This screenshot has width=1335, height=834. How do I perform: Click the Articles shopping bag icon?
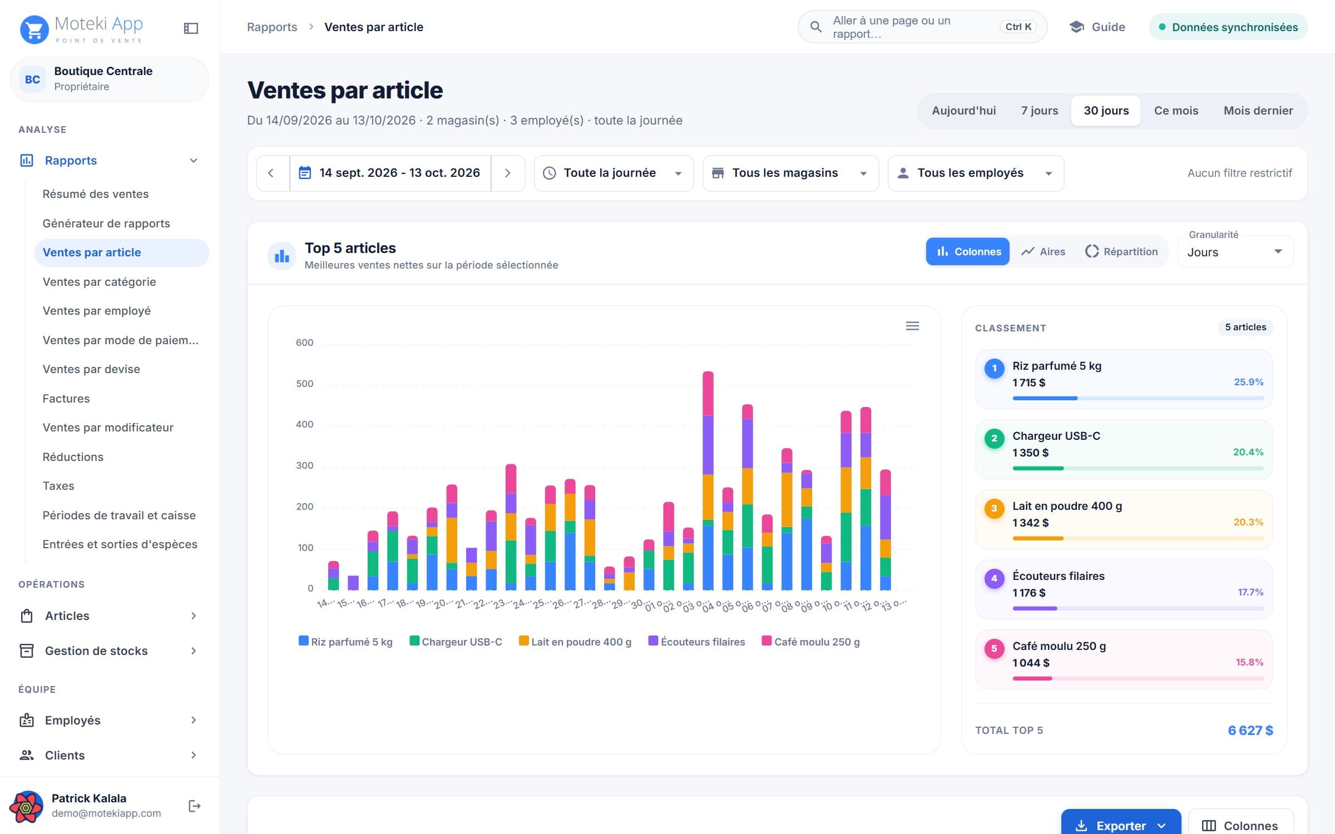click(x=27, y=615)
